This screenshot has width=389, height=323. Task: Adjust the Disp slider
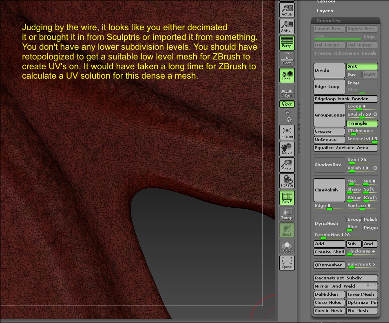pyautogui.click(x=362, y=90)
